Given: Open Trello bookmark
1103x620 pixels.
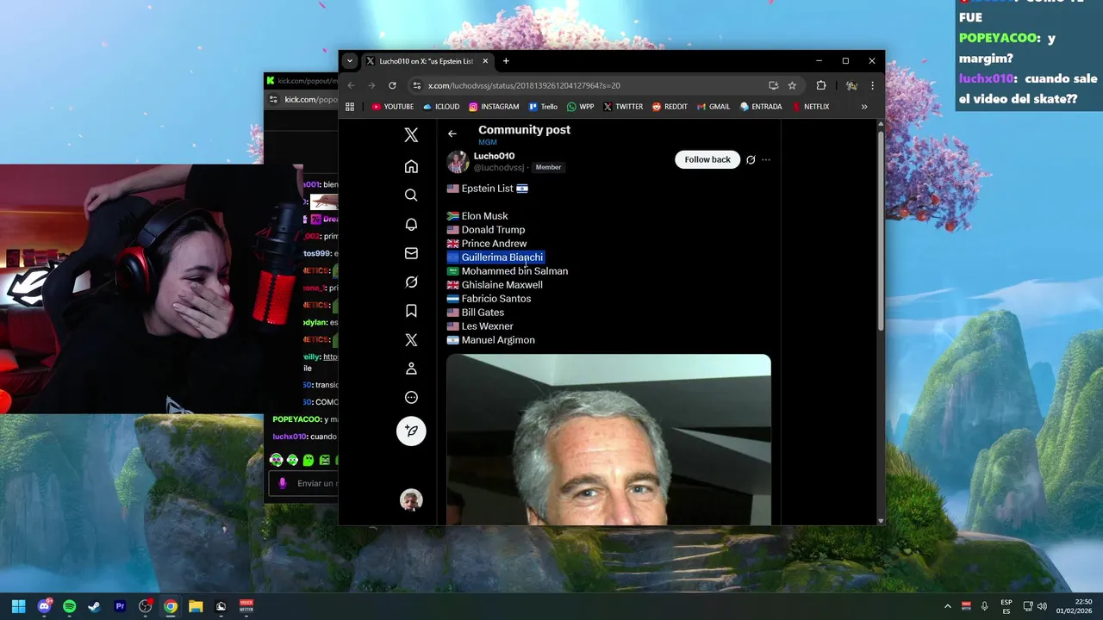Looking at the screenshot, I should coord(543,107).
